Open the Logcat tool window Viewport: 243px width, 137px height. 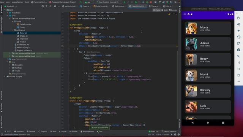tap(63, 131)
